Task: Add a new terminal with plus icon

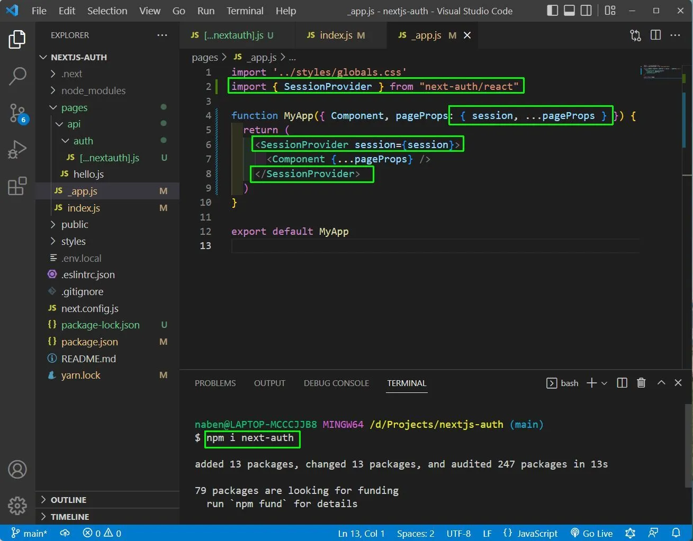Action: point(591,383)
